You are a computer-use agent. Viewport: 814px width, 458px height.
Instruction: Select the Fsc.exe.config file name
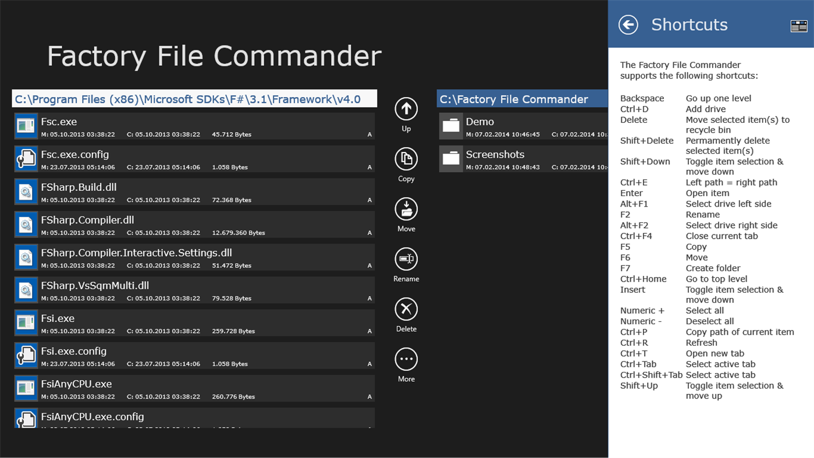pyautogui.click(x=75, y=154)
